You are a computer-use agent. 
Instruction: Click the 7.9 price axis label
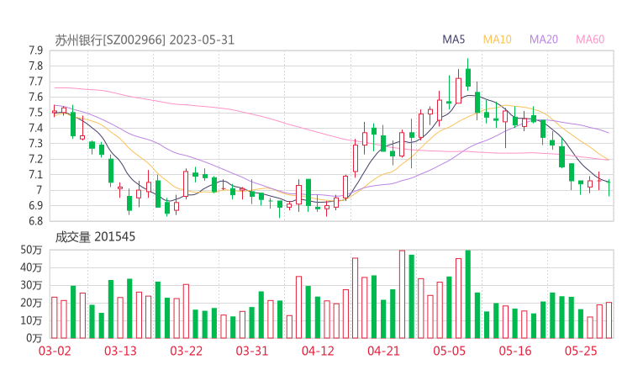pyautogui.click(x=35, y=50)
